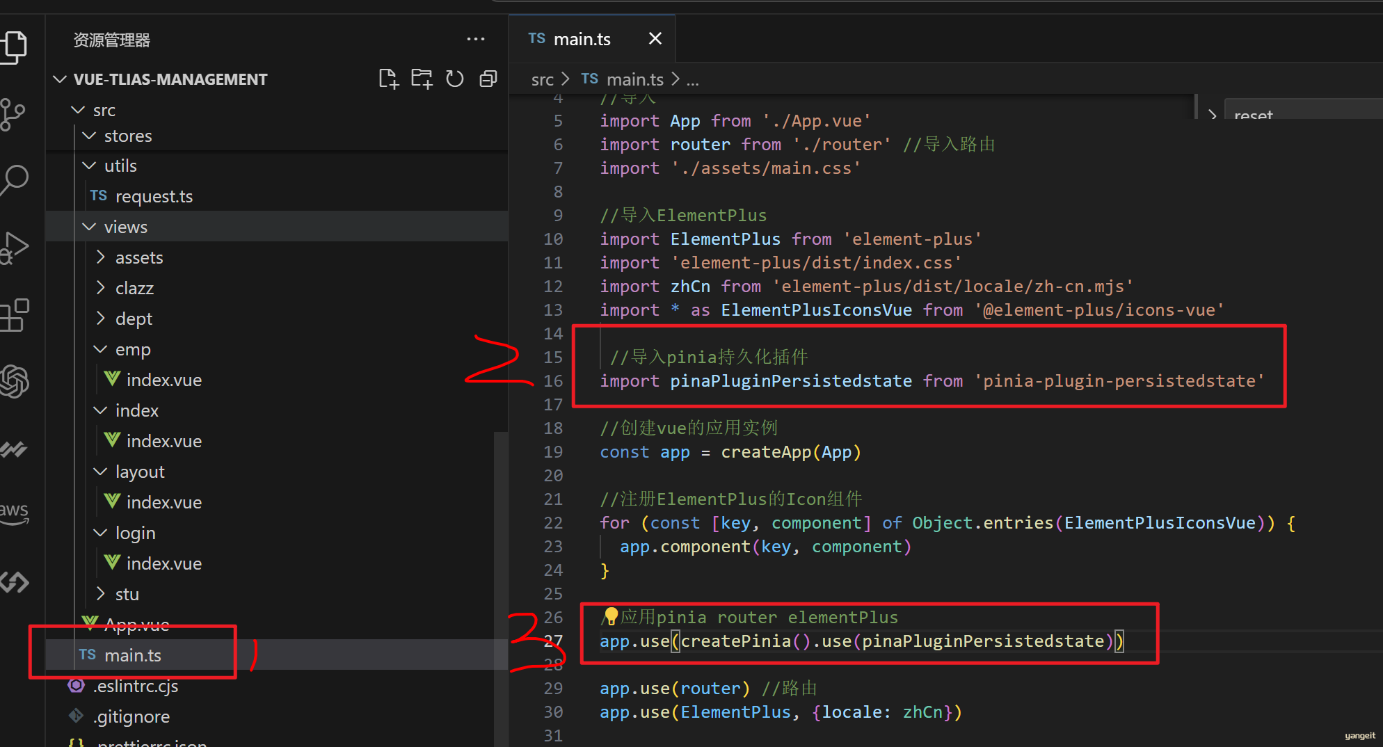The width and height of the screenshot is (1383, 747).
Task: Place cursor on createApp(App) line
Action: pyautogui.click(x=730, y=452)
